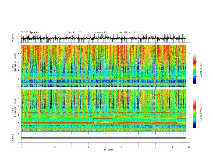Click time axis tick label "0"
Viewport: 213px width, 165px height.
(x=21, y=147)
